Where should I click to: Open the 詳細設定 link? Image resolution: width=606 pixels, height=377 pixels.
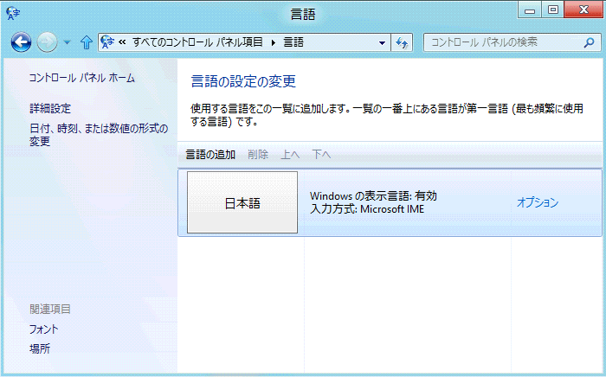(50, 108)
